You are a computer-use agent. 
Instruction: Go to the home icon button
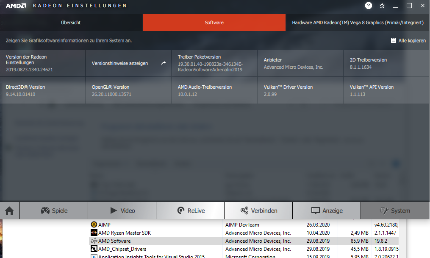(9, 211)
